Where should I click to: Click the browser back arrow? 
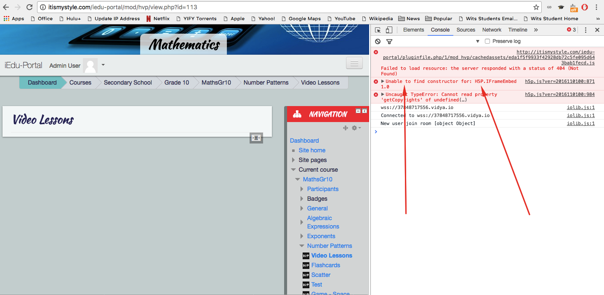(6, 7)
